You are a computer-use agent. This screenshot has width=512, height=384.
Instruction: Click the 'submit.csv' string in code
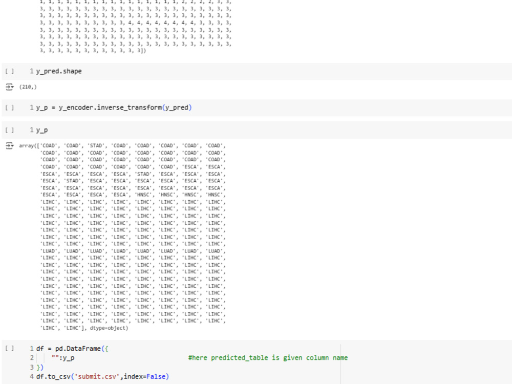(97, 376)
